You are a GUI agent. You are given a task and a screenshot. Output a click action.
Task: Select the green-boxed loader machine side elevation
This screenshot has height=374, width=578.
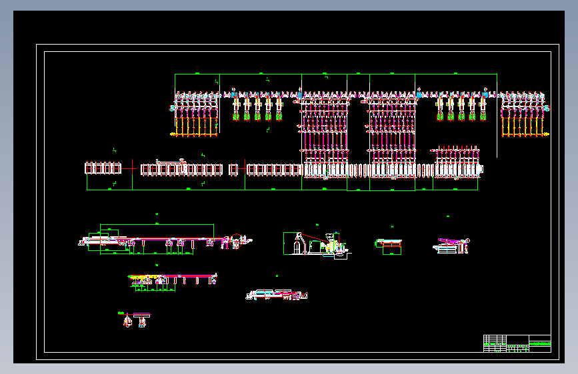317,245
